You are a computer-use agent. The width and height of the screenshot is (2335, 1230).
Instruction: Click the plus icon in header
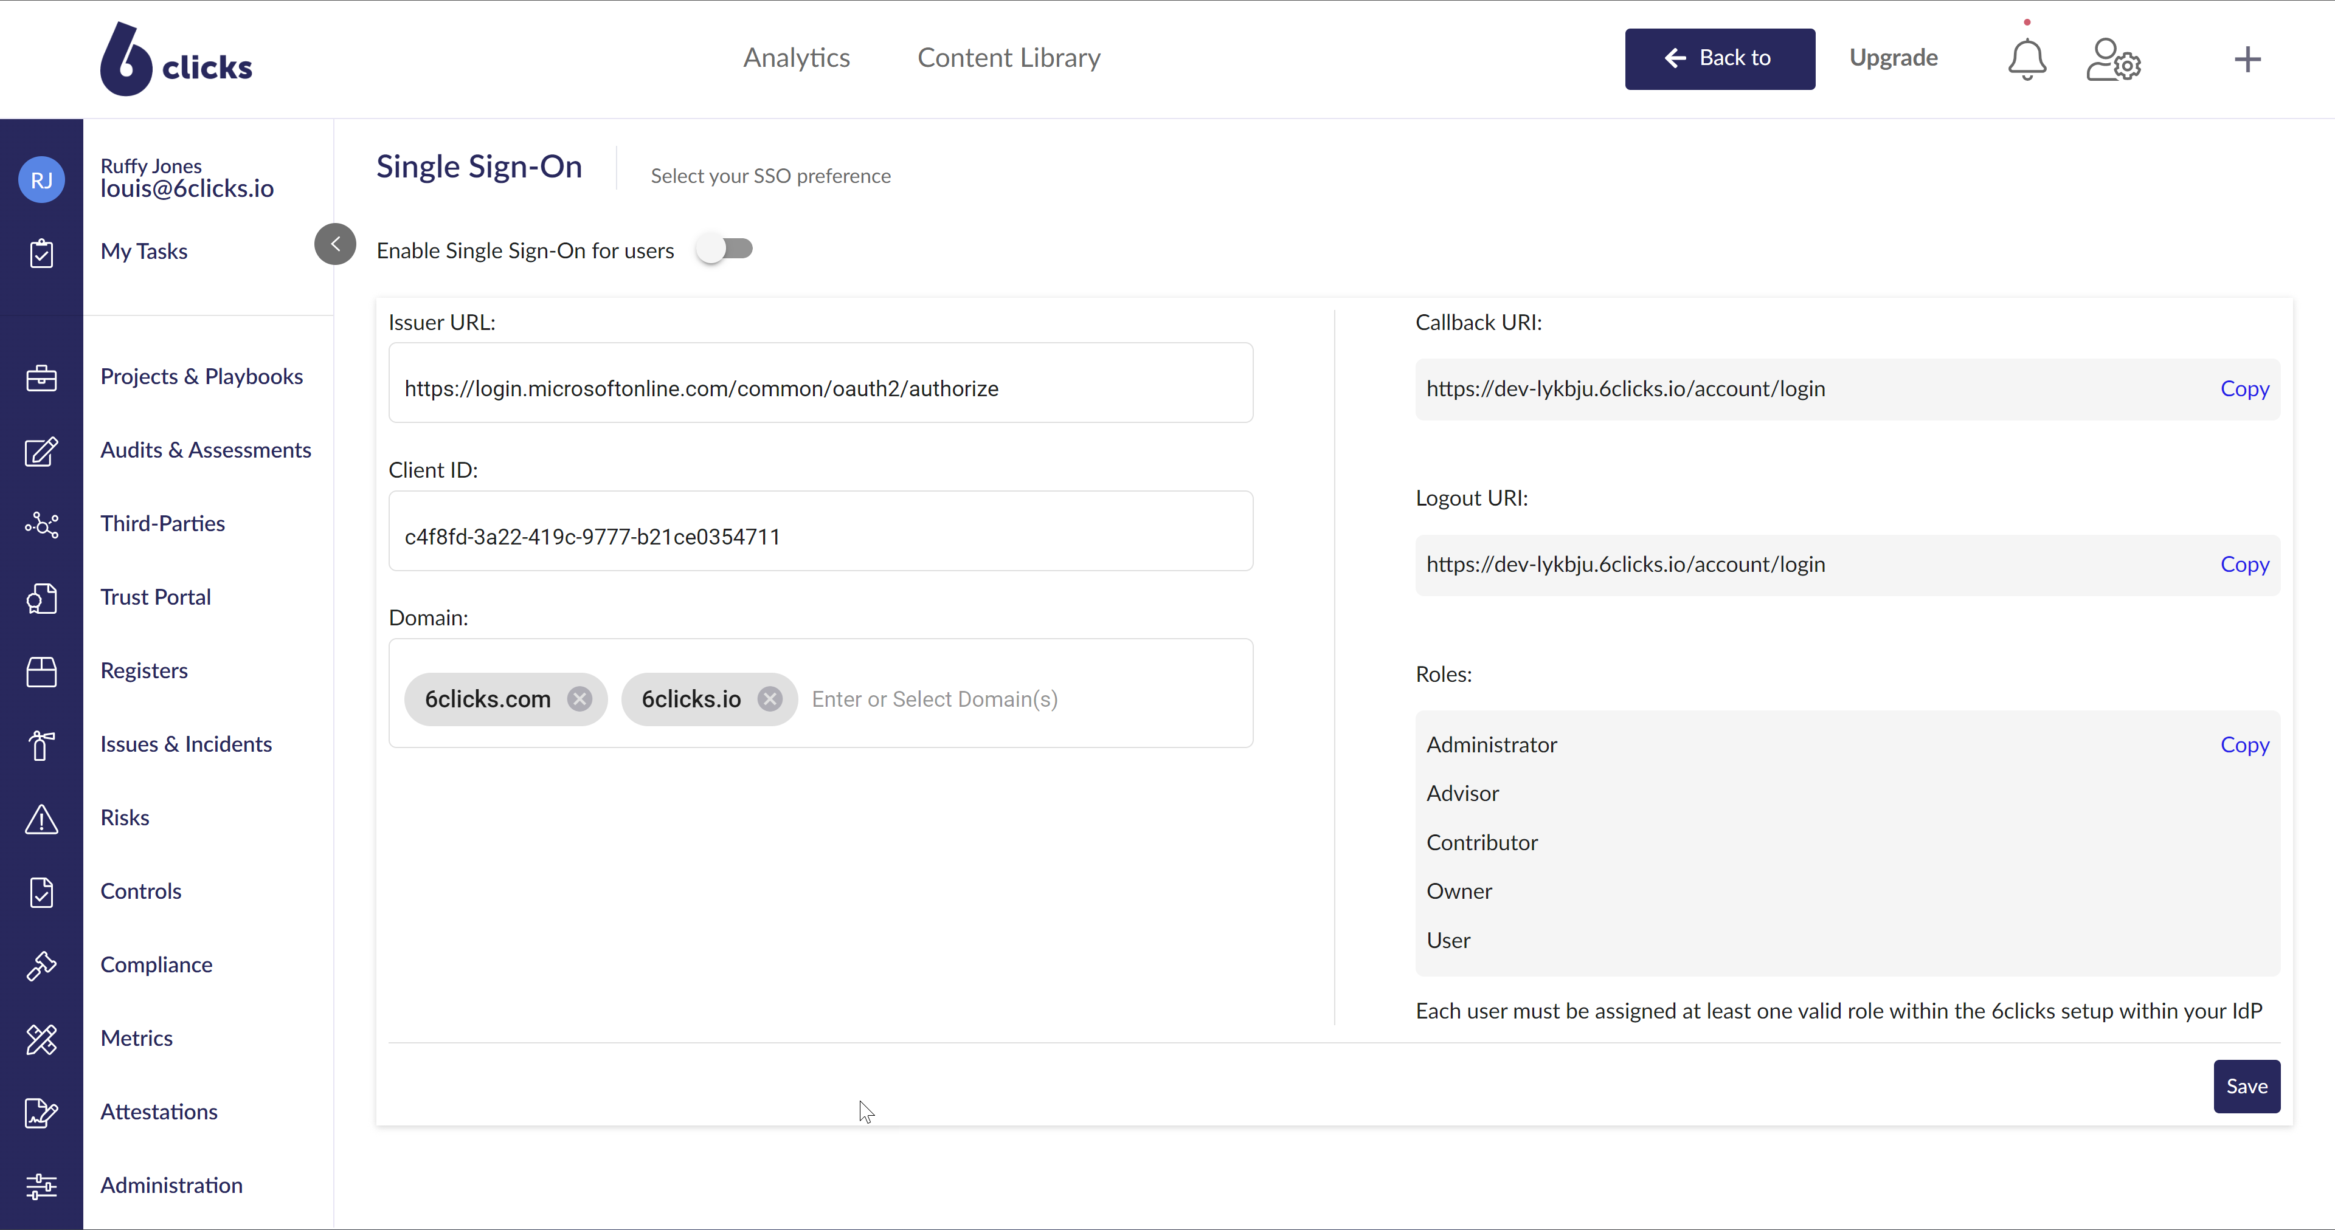click(2247, 60)
